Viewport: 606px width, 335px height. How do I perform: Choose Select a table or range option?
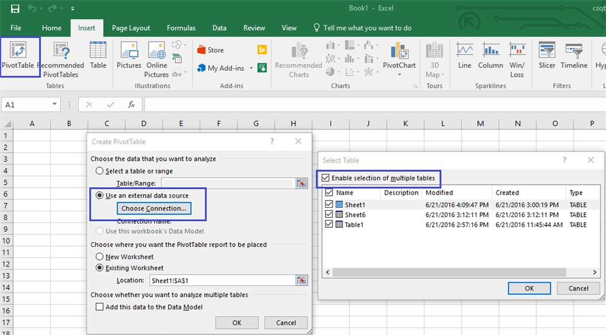[x=100, y=171]
